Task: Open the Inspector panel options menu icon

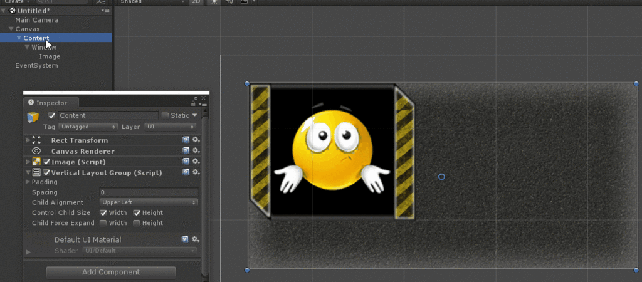Action: (204, 104)
